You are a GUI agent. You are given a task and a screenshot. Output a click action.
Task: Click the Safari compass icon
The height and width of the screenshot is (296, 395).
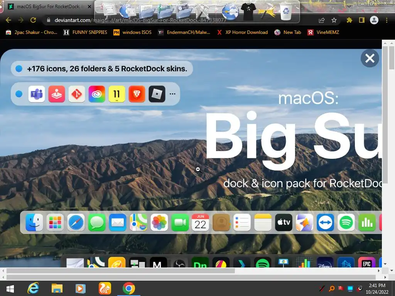(76, 222)
